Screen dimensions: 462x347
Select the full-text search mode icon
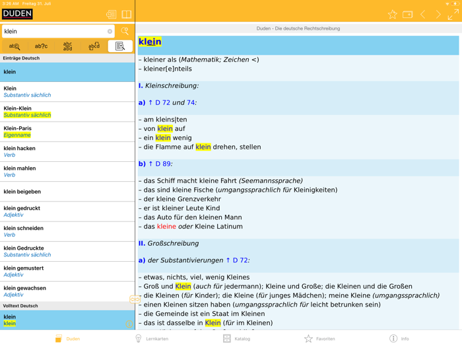click(120, 46)
